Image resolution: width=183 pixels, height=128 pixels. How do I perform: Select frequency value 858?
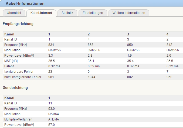click(91, 45)
